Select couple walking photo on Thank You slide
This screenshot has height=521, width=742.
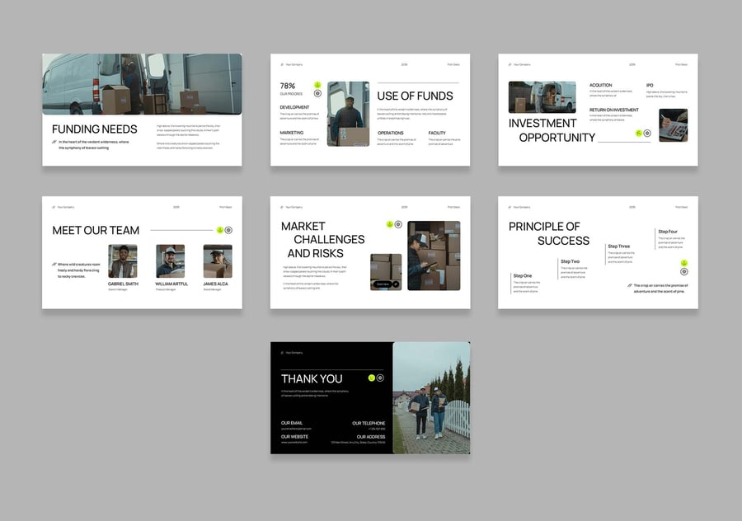430,397
